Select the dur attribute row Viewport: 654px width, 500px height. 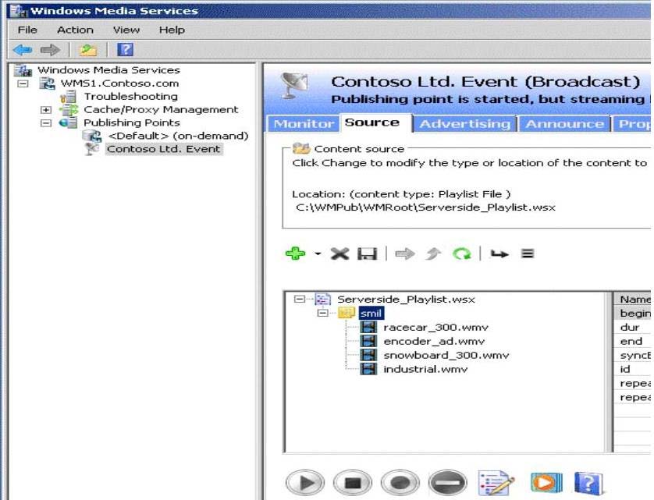(632, 327)
